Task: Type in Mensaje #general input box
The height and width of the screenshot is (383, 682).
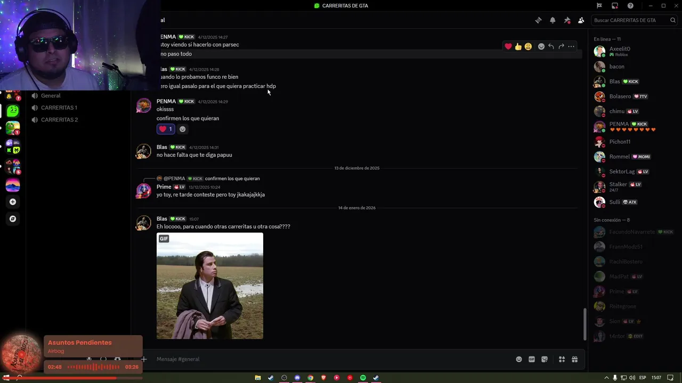Action: (330, 359)
